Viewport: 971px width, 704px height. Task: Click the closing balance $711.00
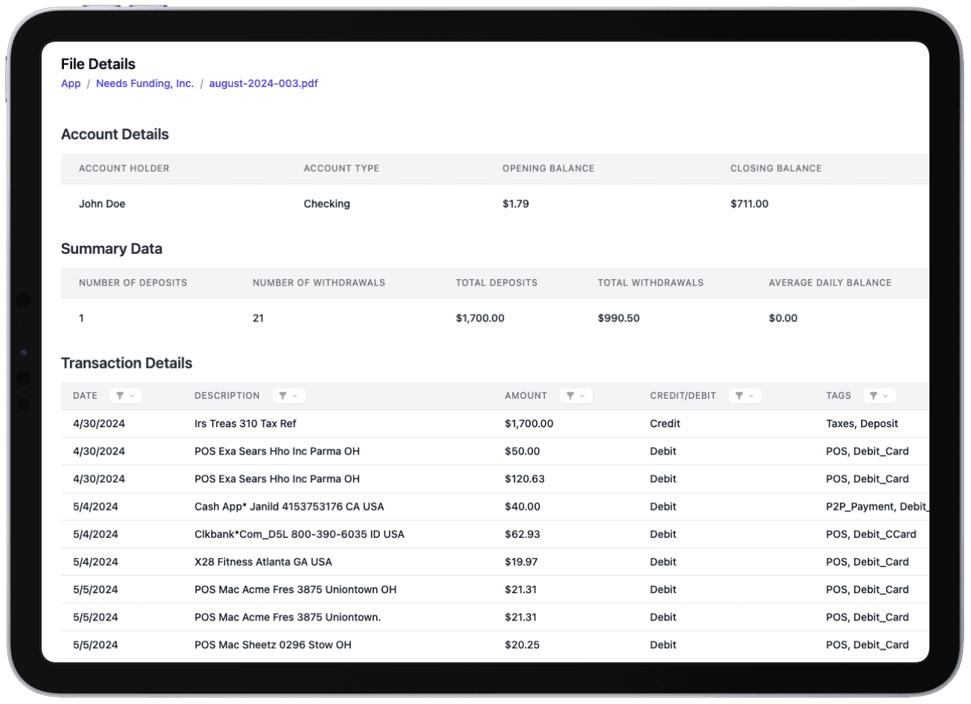pyautogui.click(x=749, y=204)
